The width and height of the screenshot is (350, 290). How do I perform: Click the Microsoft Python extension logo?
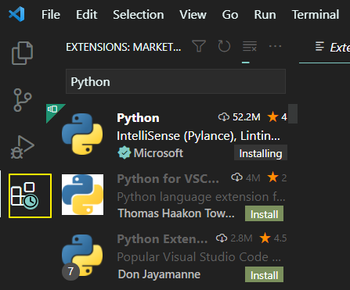pos(82,134)
